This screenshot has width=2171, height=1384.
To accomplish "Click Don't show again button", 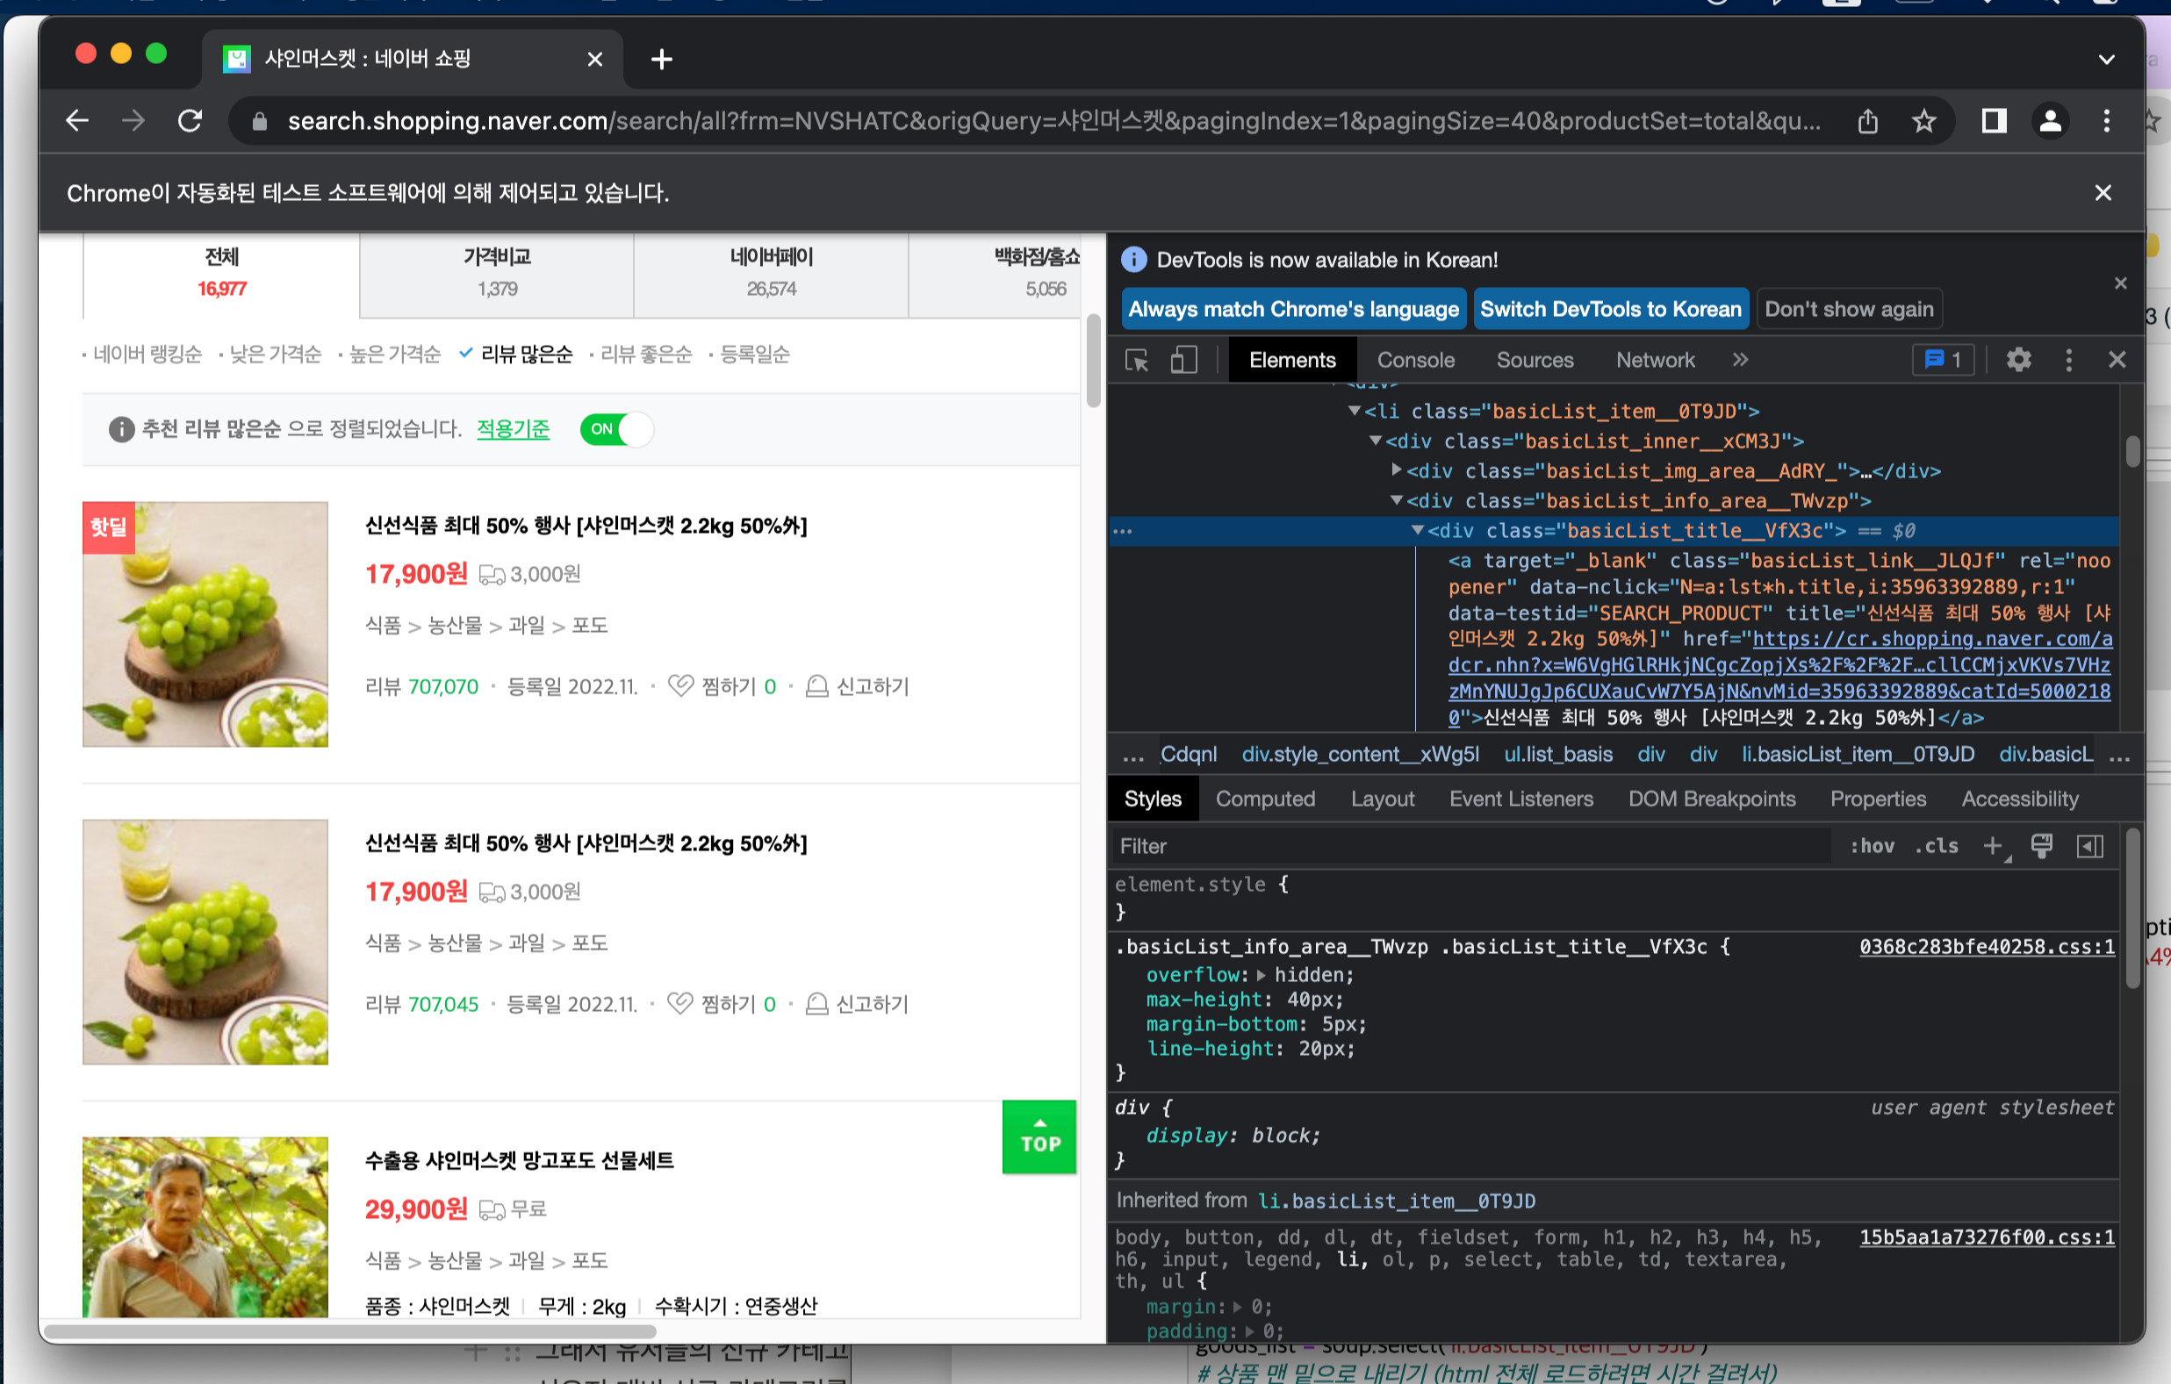I will [x=1849, y=309].
